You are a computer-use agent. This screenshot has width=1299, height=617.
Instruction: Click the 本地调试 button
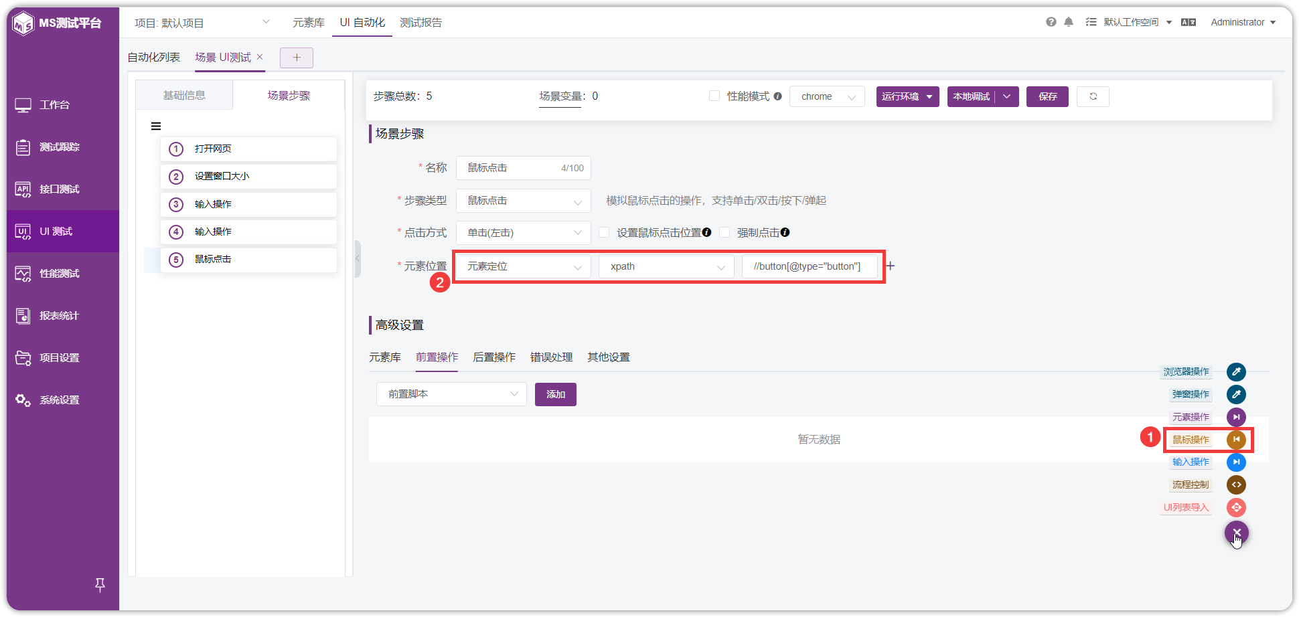click(972, 96)
